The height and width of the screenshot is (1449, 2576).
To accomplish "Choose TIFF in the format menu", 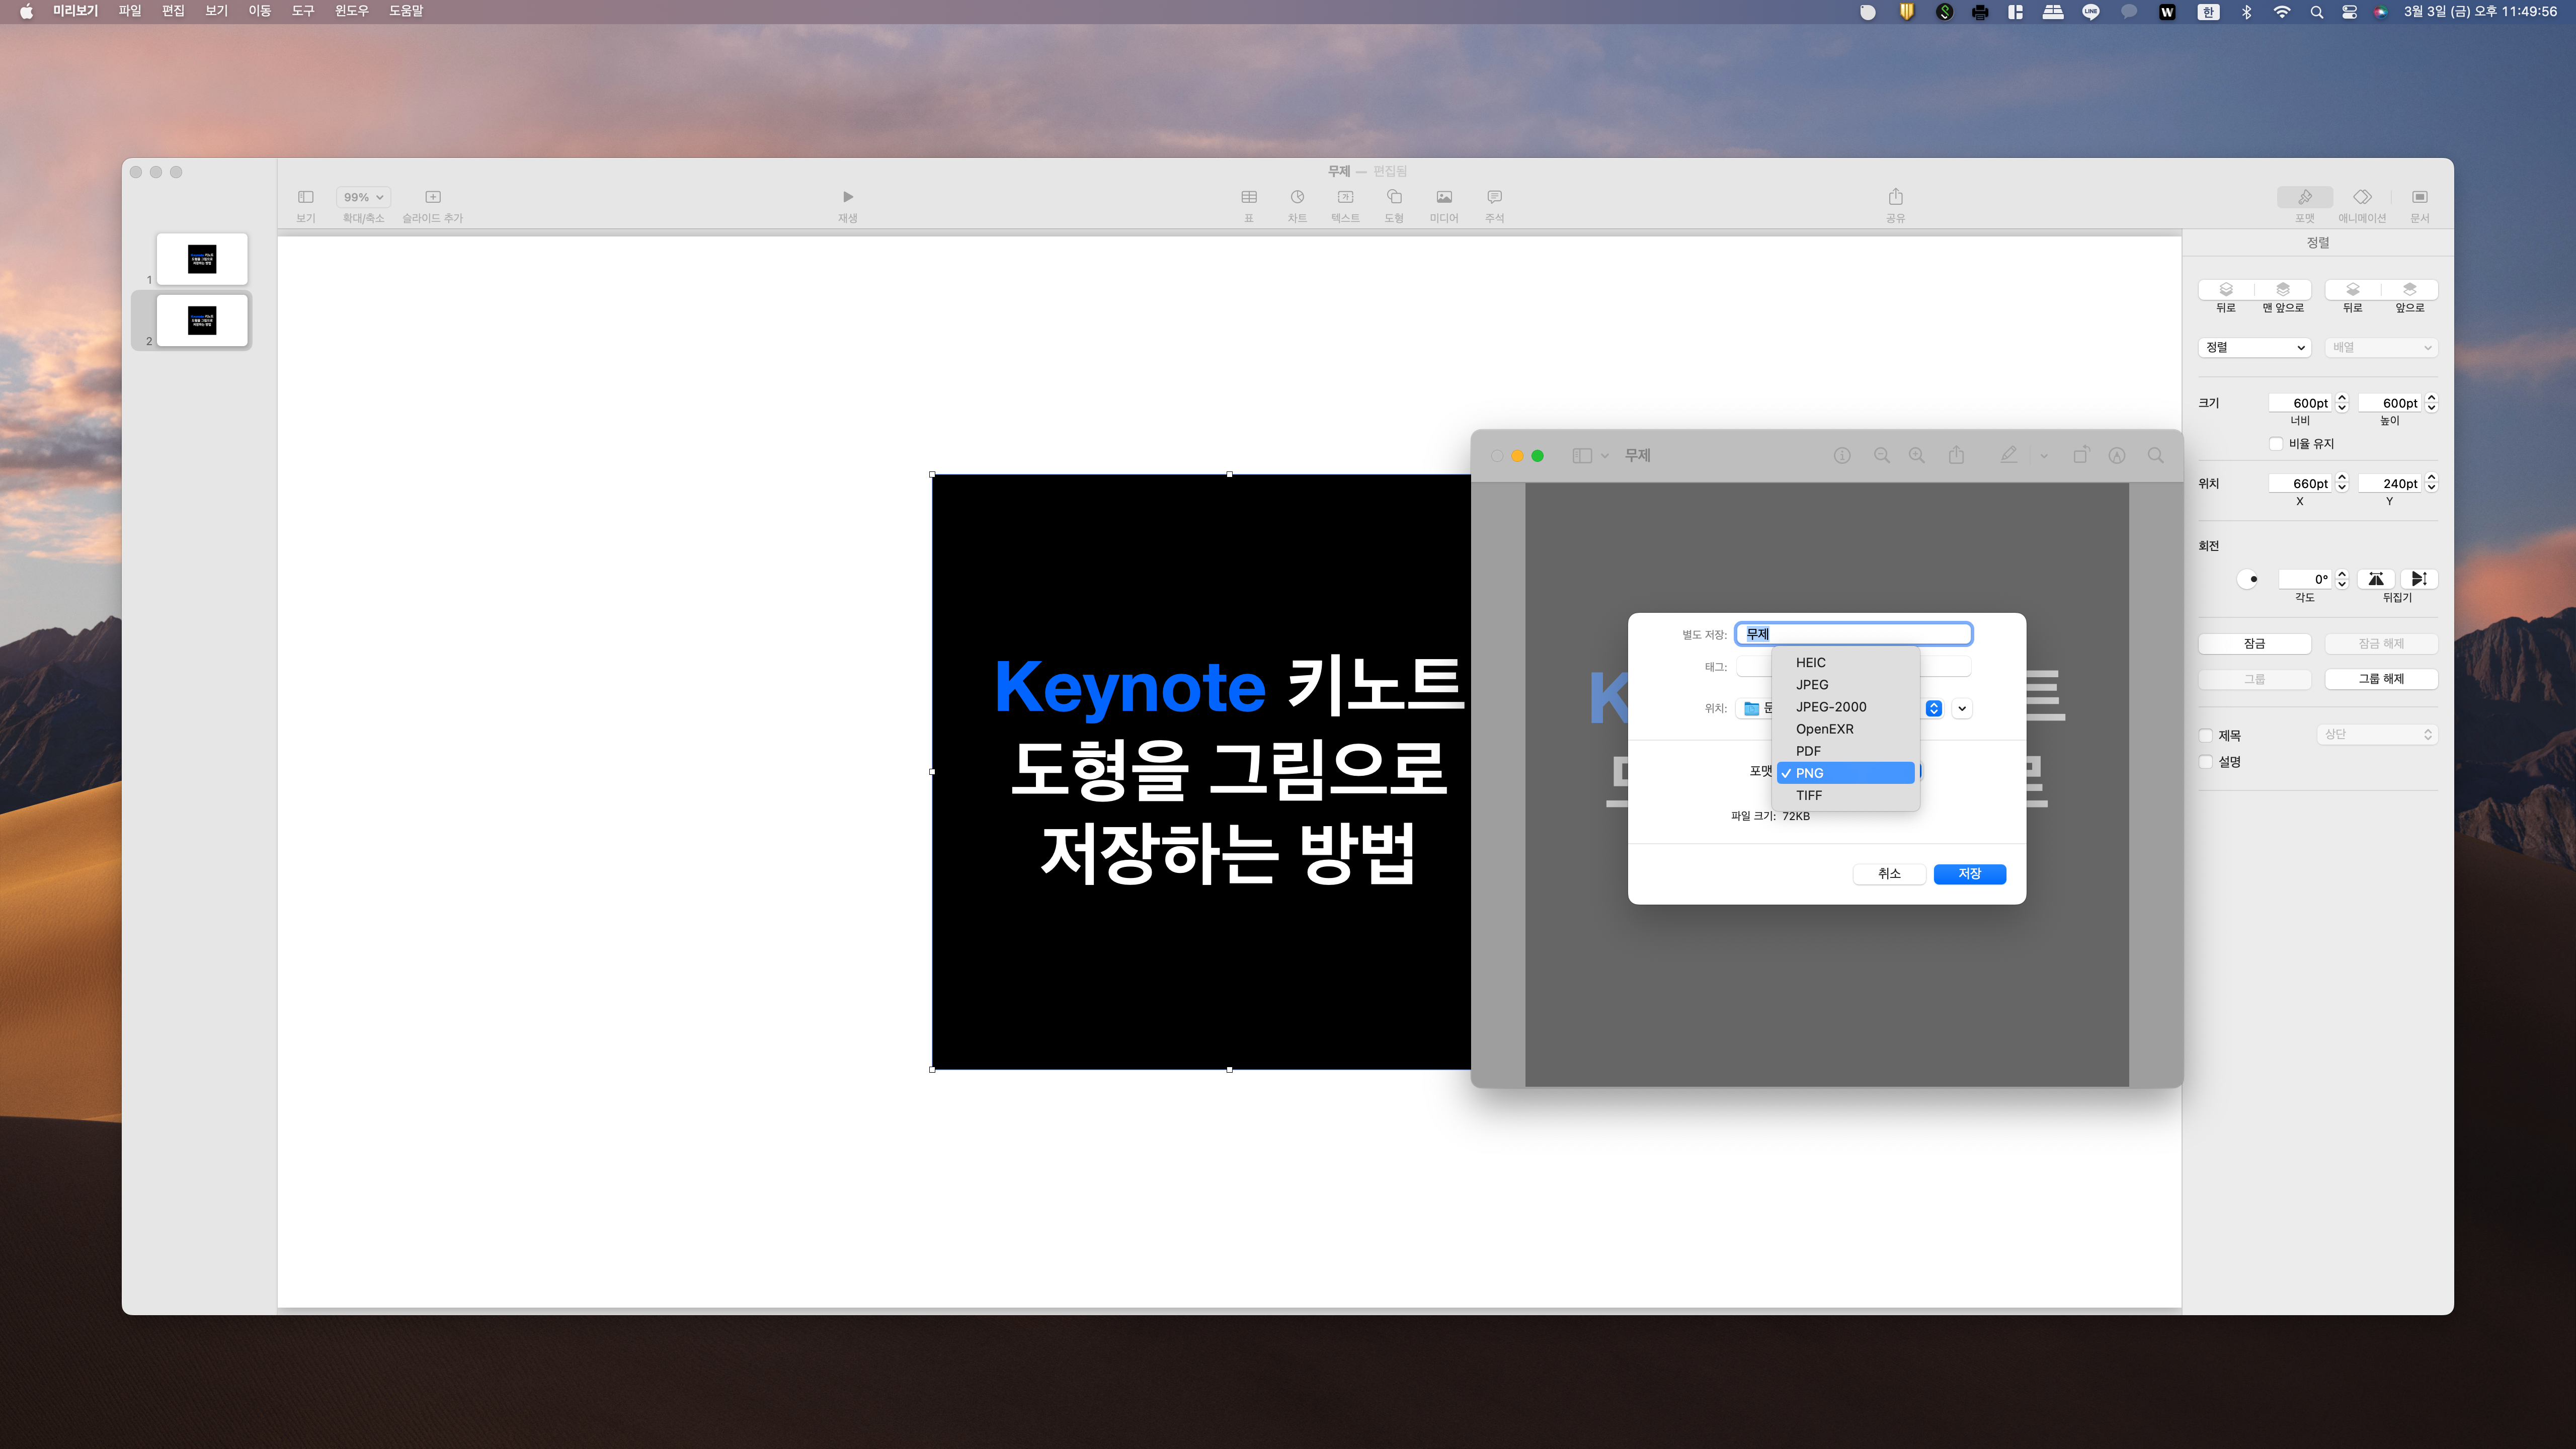I will (1809, 795).
